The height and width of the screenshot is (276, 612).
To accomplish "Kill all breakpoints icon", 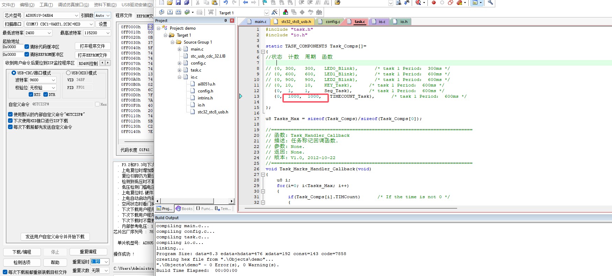I will pyautogui.click(x=459, y=2).
